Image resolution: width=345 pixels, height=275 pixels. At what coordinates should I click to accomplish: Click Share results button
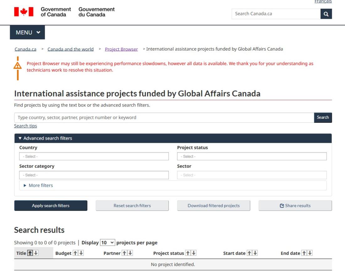(x=295, y=206)
